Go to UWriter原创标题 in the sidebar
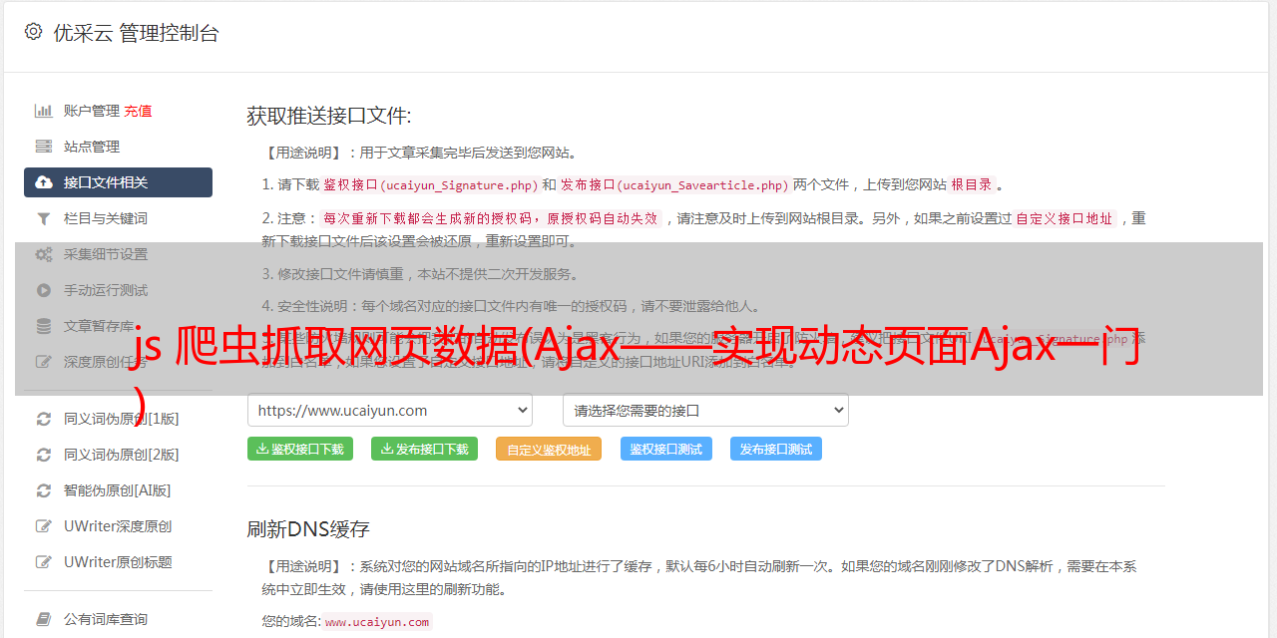This screenshot has height=638, width=1277. (118, 562)
